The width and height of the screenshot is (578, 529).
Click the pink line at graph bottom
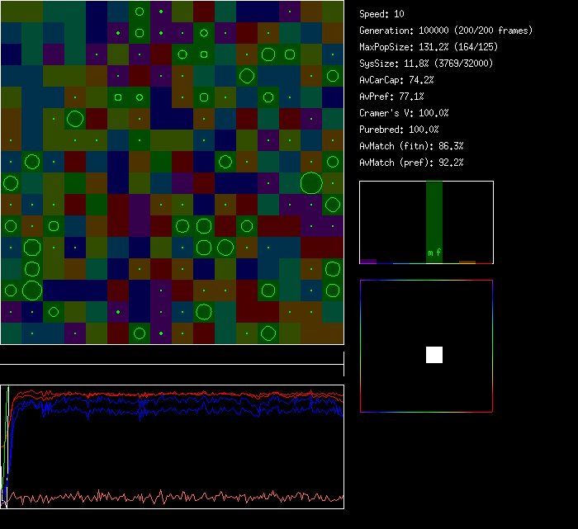point(165,498)
